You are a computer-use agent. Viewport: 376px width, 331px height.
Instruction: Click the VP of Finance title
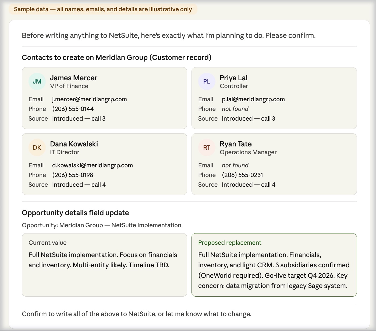click(x=69, y=86)
